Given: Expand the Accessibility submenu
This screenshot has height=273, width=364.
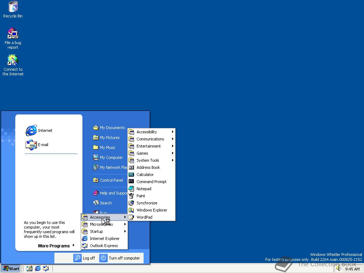Looking at the screenshot, I should pos(151,132).
